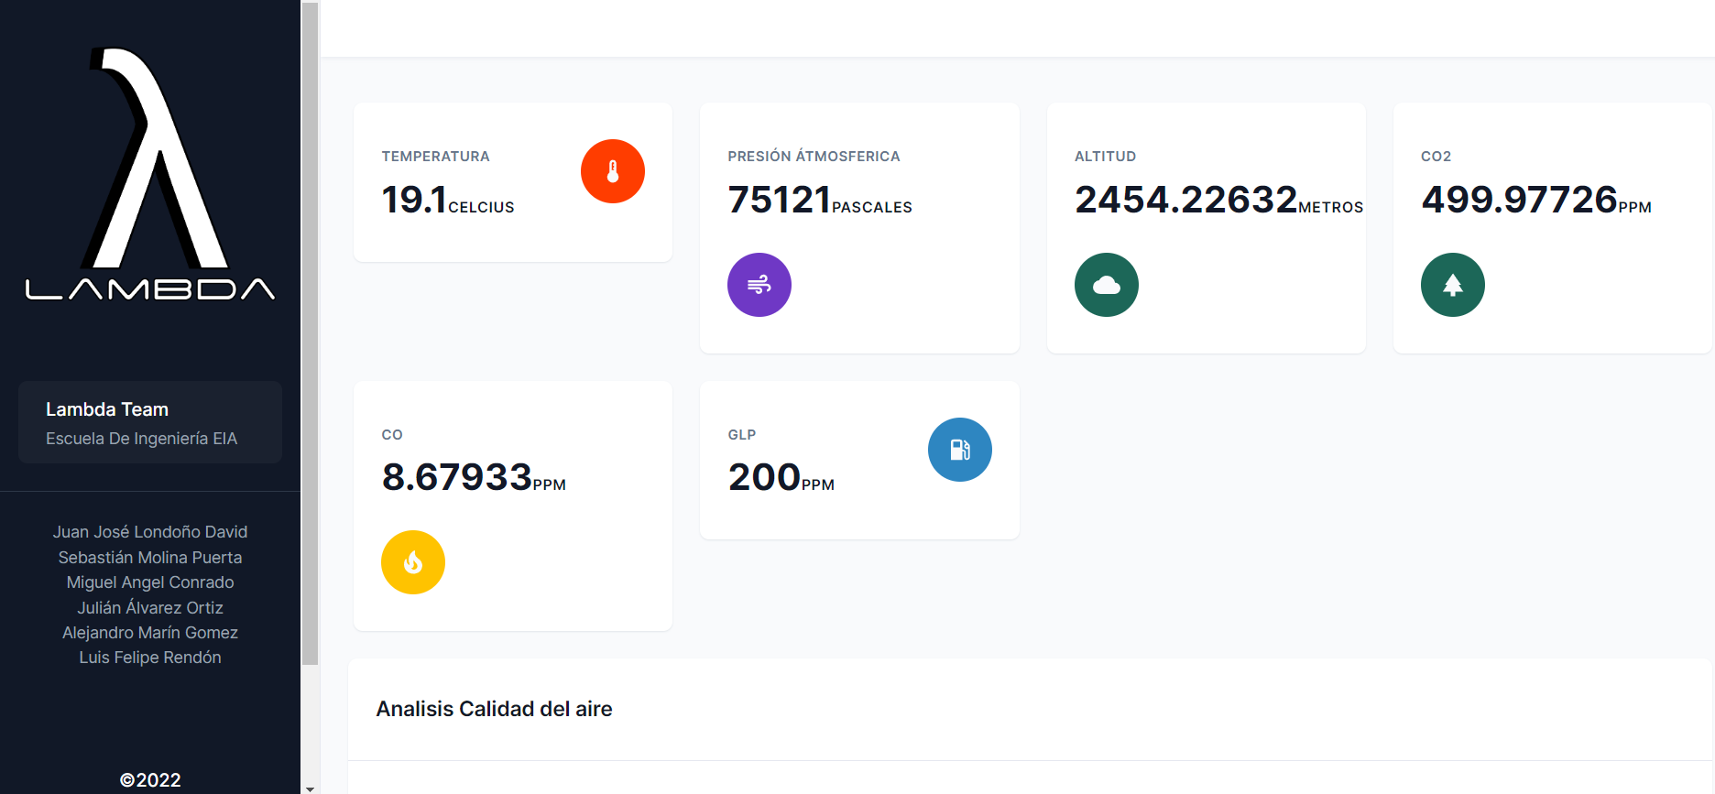The image size is (1715, 794).
Task: Click the Analisis Calidad del aire heading
Action: click(494, 709)
